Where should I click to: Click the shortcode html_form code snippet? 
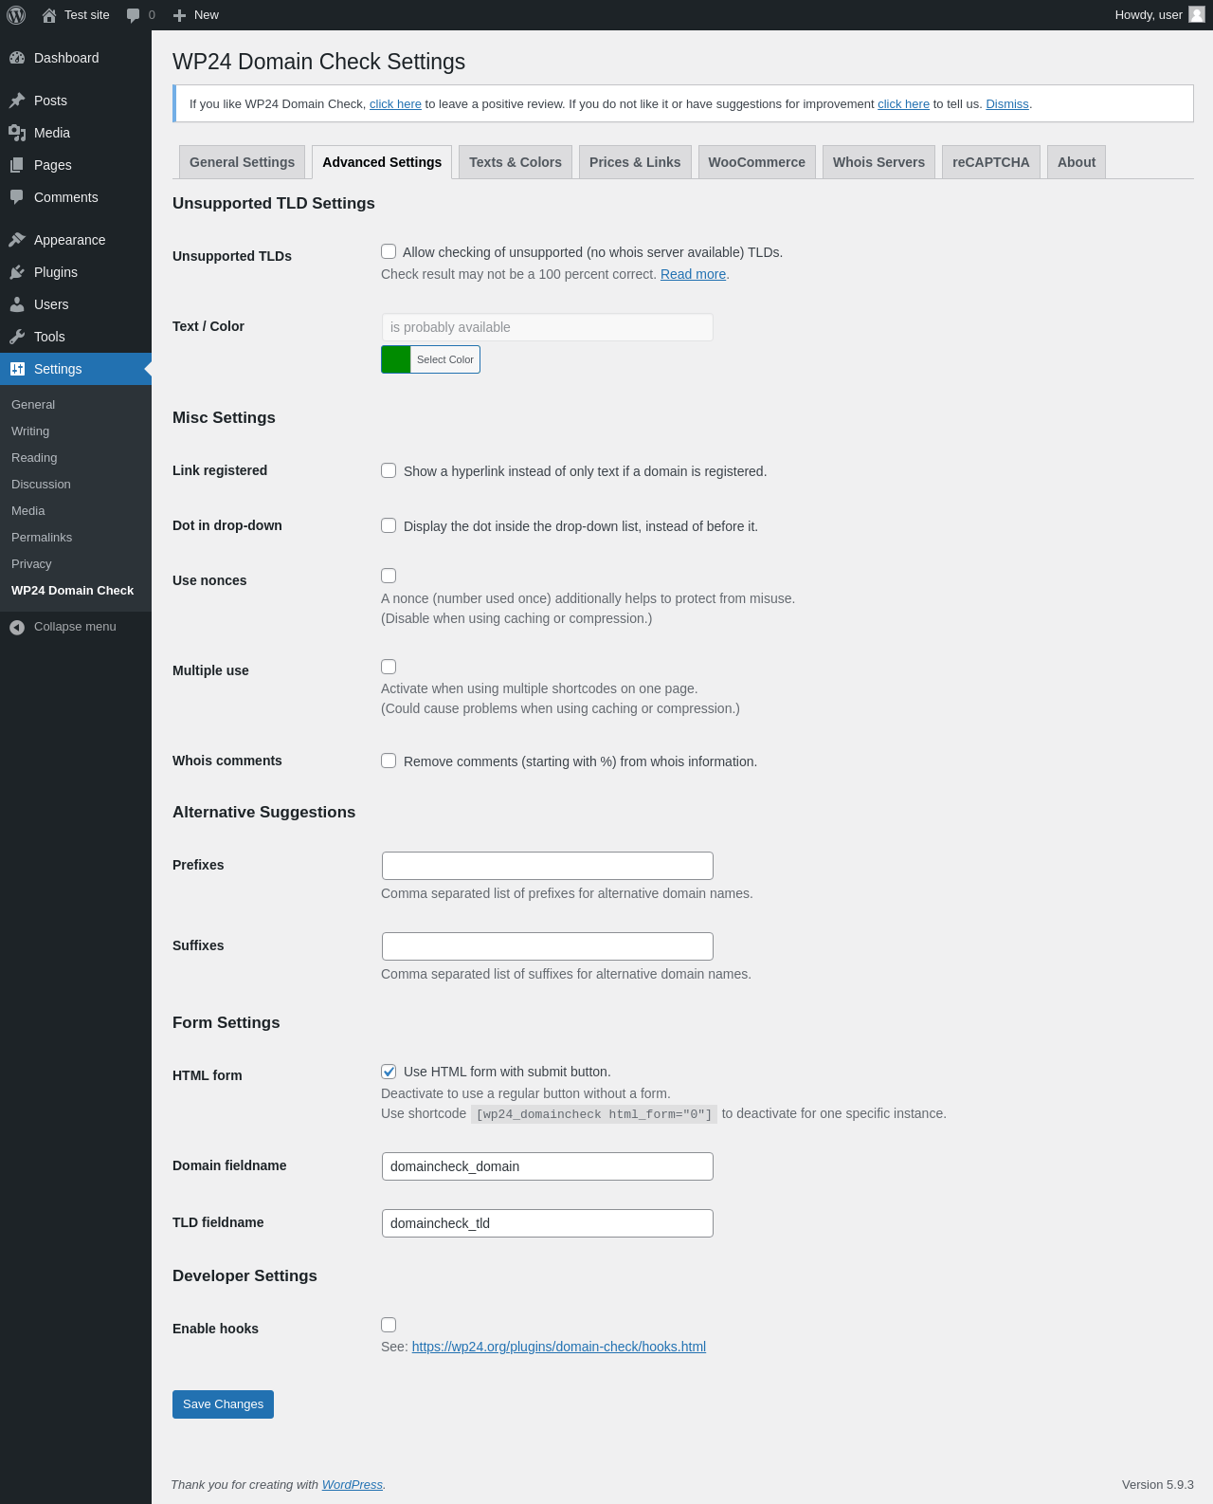click(594, 1114)
